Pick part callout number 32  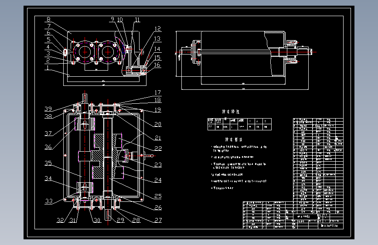click(60, 220)
